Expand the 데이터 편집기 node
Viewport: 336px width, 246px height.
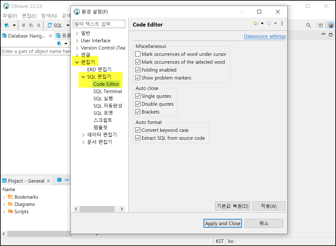tap(83, 135)
